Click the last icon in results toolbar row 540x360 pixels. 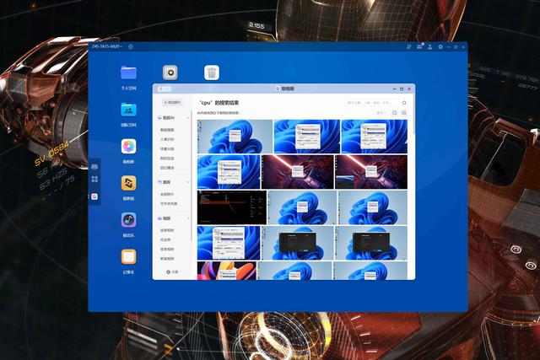(404, 112)
